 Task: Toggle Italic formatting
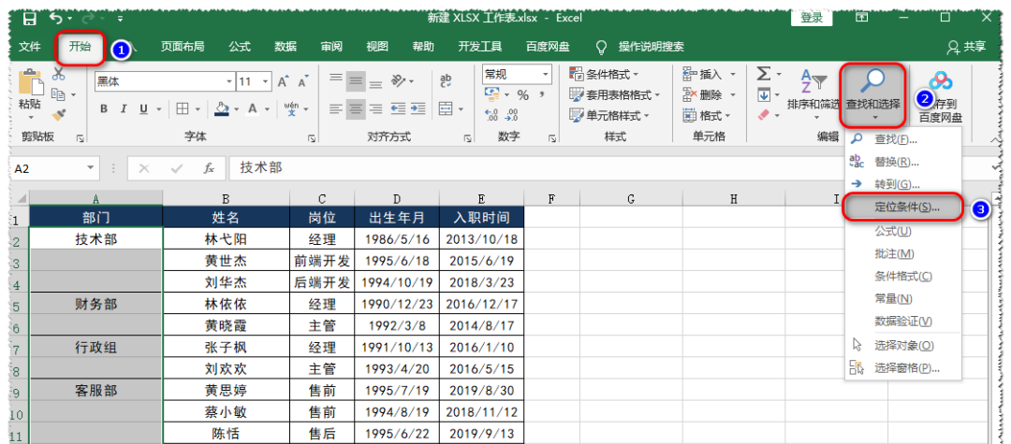point(124,108)
